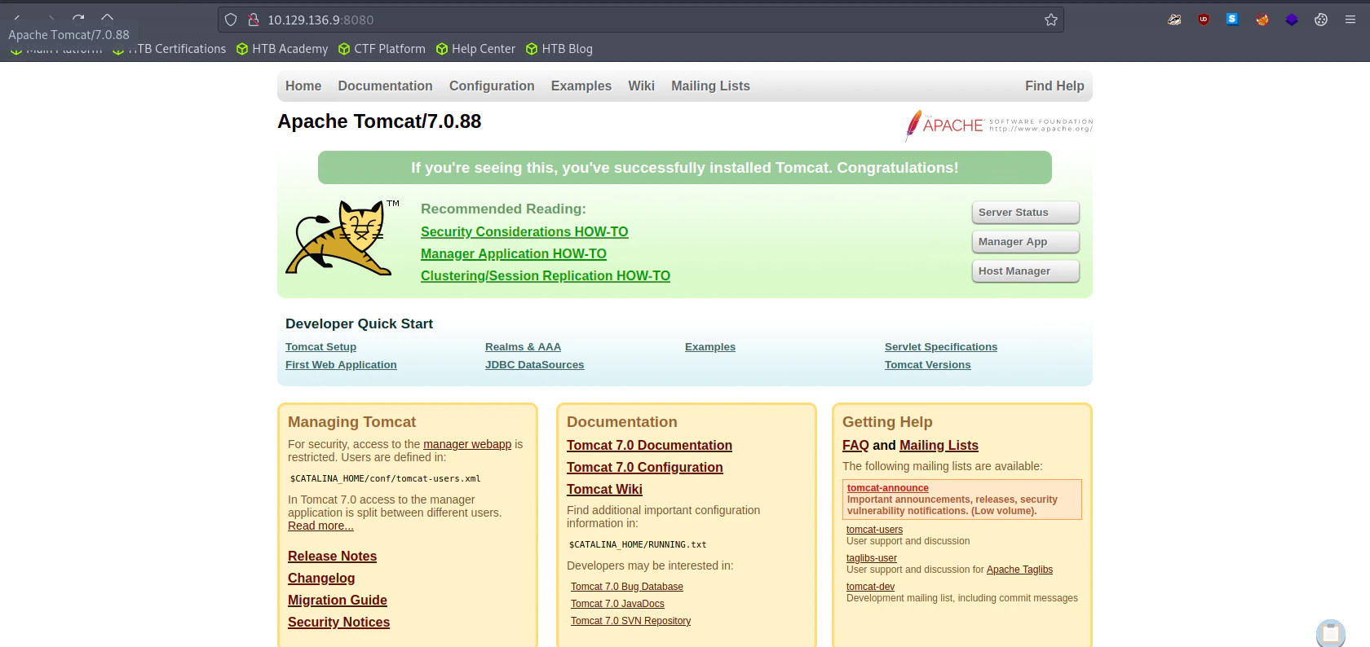The image size is (1370, 647).
Task: Open the CTF Platform bookmark
Action: point(382,49)
